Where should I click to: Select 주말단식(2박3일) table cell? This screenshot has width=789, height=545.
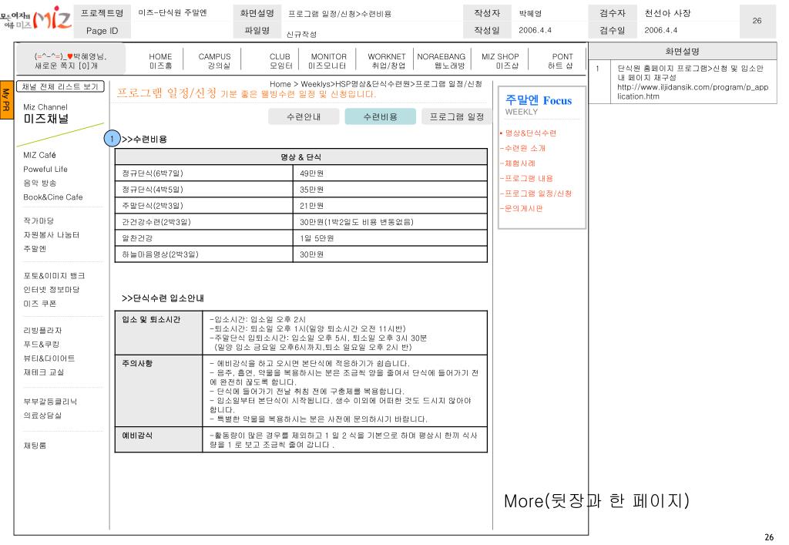tap(203, 205)
